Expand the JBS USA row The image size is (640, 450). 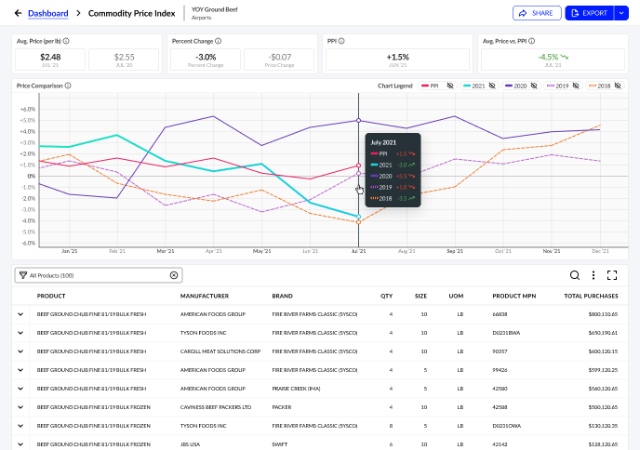point(20,444)
